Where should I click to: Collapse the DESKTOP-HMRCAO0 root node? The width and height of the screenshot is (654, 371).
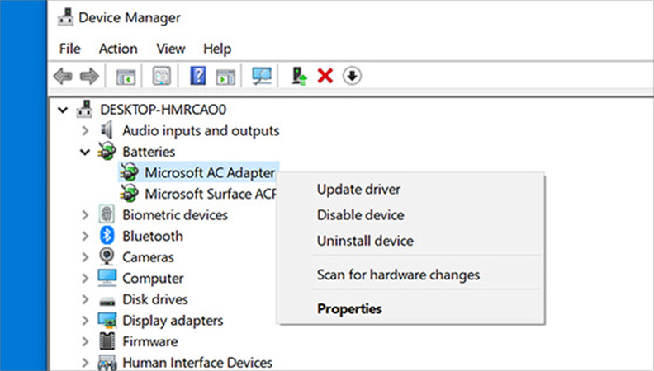click(x=63, y=109)
